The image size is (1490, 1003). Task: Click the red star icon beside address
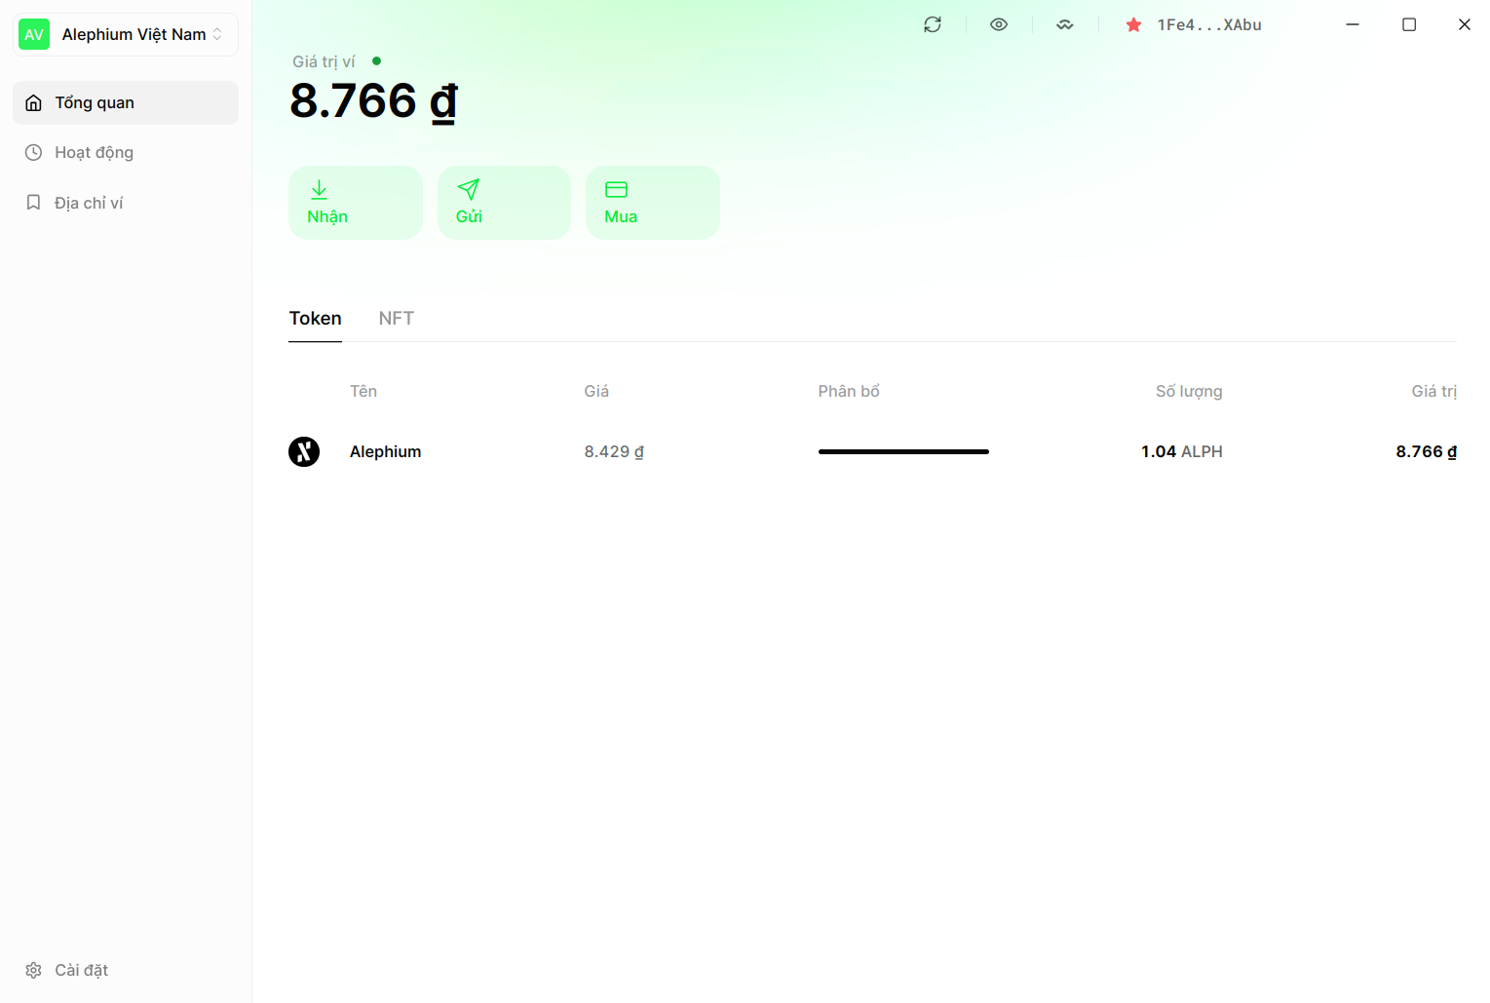[x=1133, y=25]
